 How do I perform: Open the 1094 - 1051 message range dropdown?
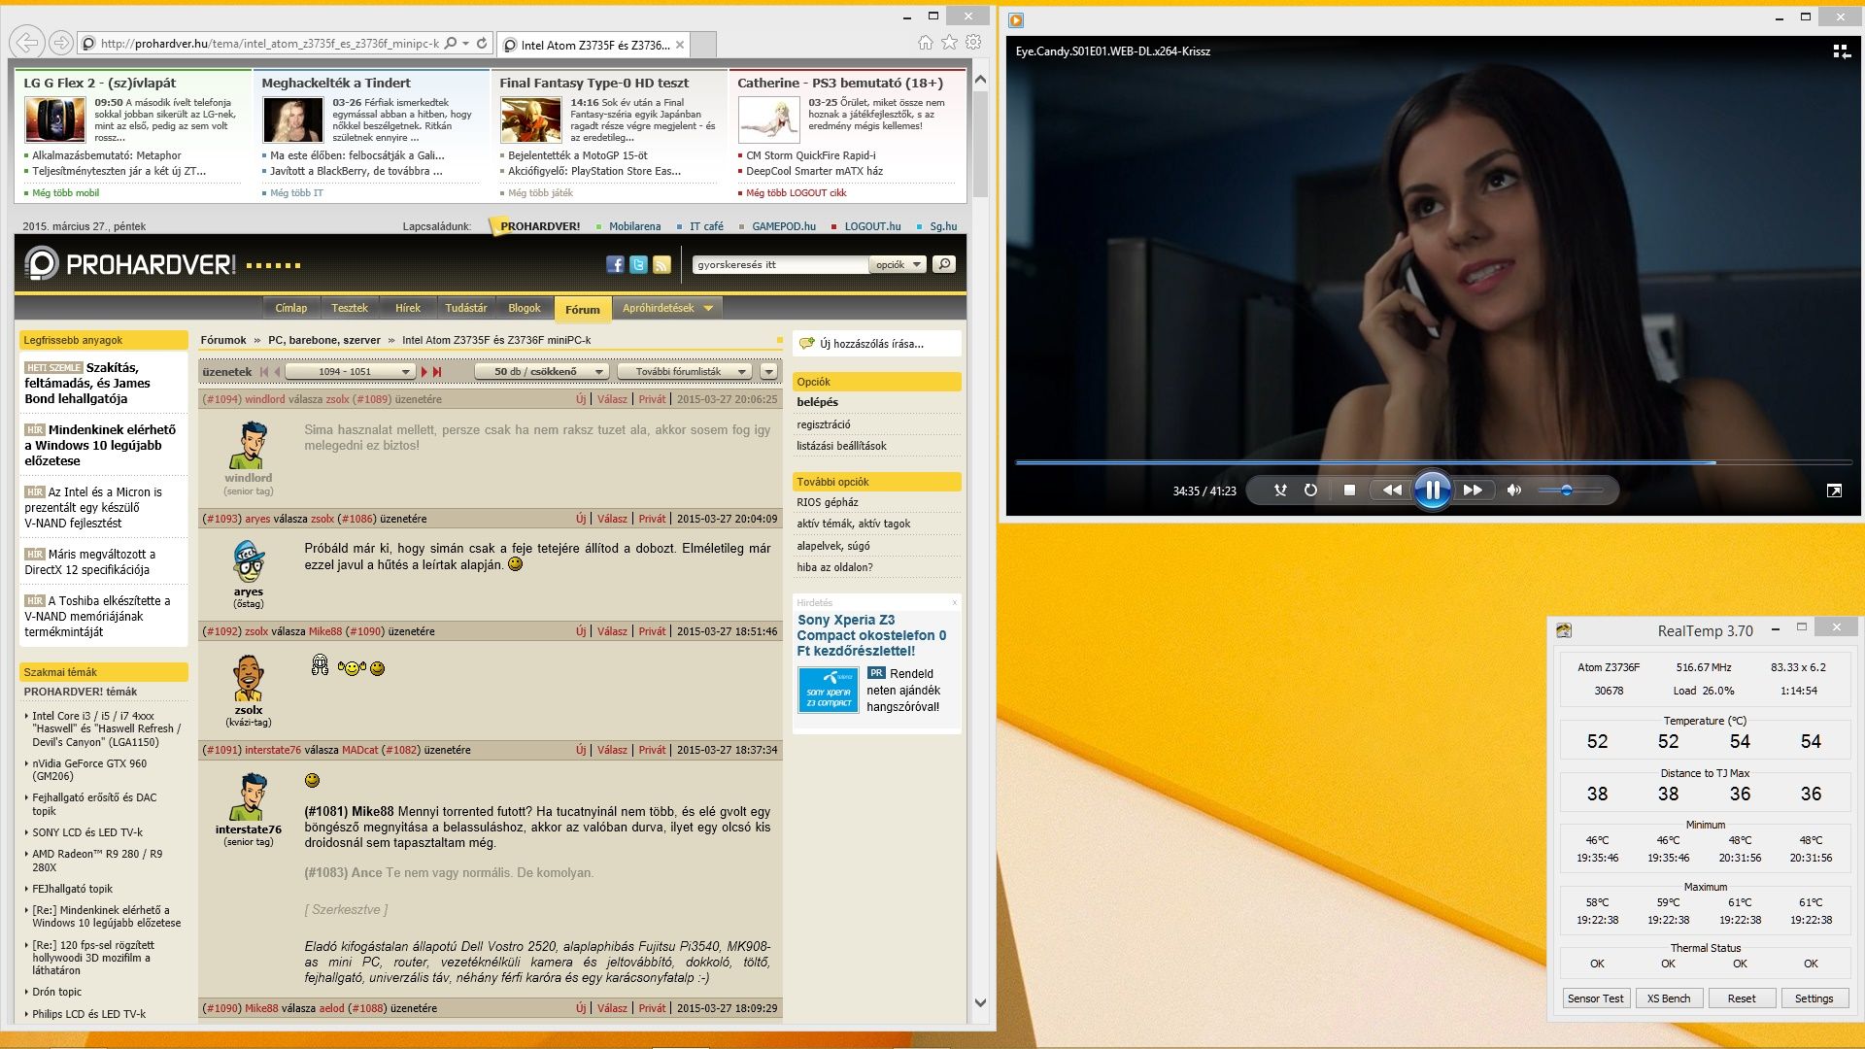click(x=350, y=372)
